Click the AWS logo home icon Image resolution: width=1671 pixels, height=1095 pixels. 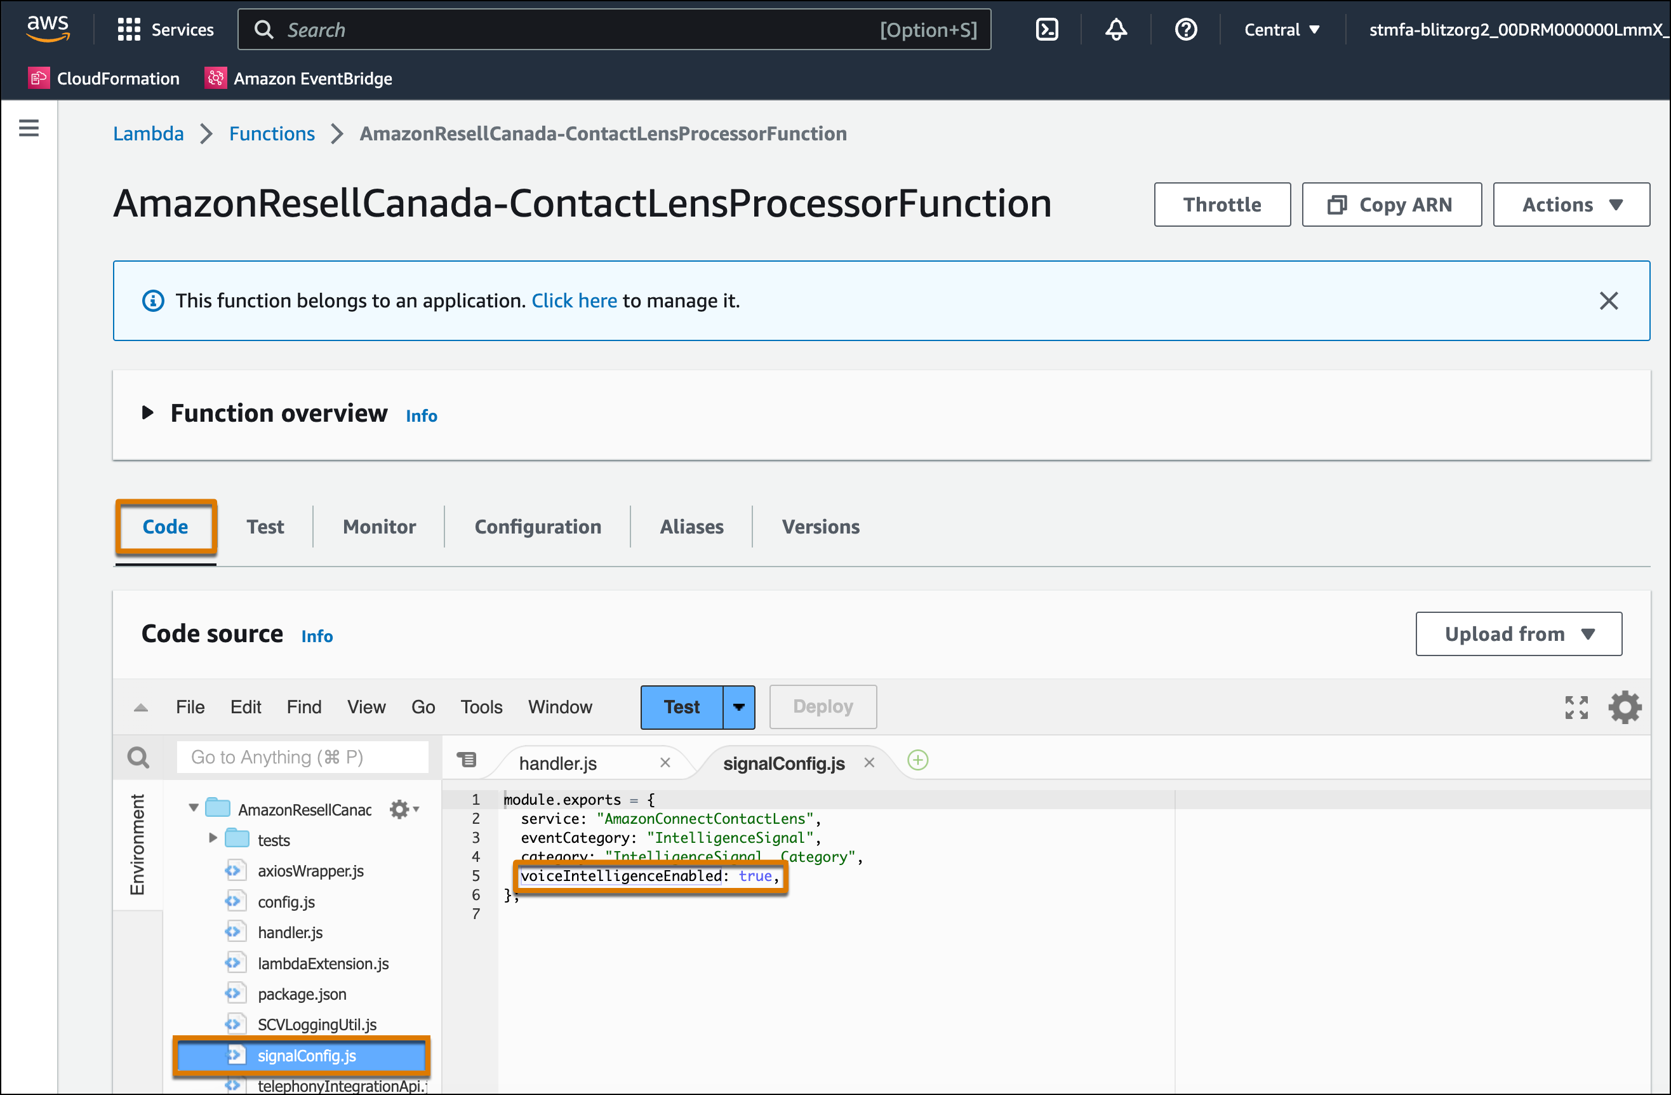(48, 29)
